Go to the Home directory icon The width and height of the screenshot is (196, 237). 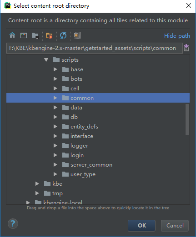coord(12,35)
